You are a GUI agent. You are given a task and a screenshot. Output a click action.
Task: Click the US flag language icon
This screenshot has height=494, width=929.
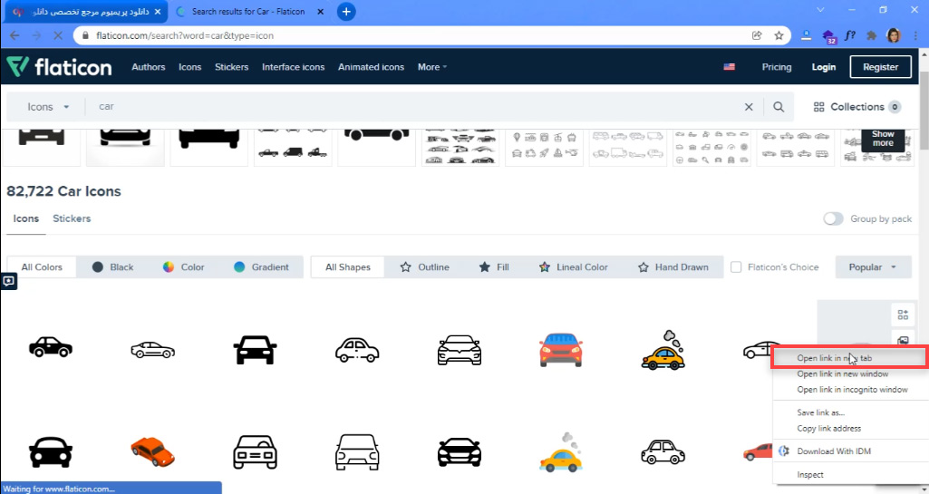pyautogui.click(x=730, y=67)
